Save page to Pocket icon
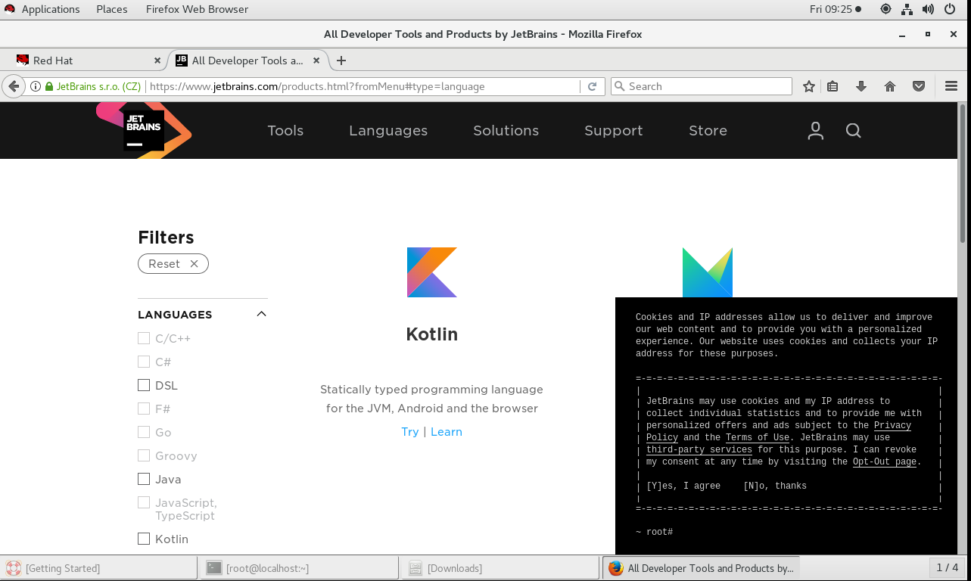The height and width of the screenshot is (581, 971). click(x=919, y=86)
